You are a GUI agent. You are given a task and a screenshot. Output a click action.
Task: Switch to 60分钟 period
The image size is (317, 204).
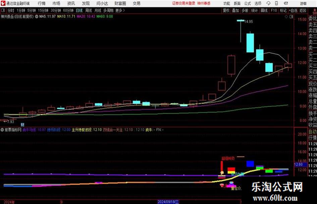[68, 10]
